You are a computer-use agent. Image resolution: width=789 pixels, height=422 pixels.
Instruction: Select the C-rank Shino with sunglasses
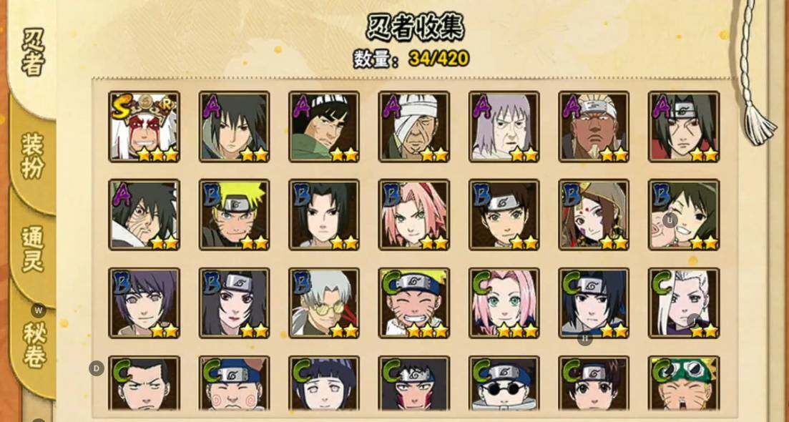[x=504, y=383]
